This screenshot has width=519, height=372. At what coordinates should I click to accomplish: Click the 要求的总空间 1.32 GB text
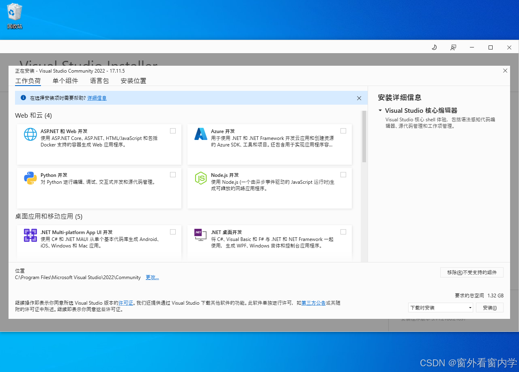click(x=479, y=296)
